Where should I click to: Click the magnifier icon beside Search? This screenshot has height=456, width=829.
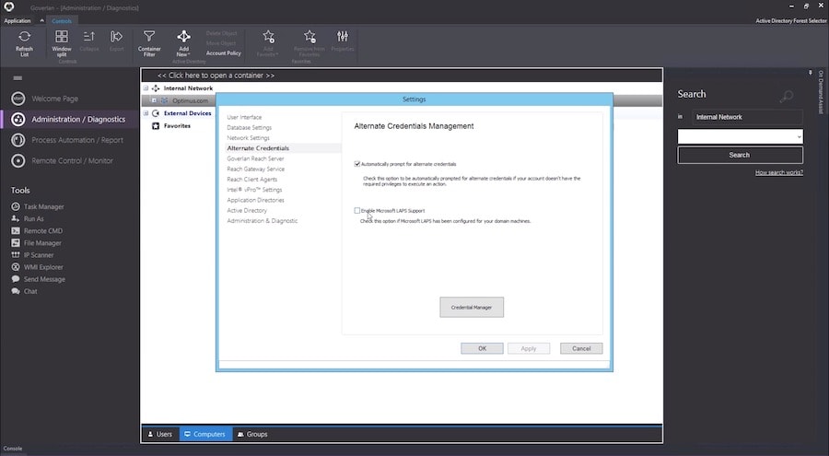tap(787, 97)
